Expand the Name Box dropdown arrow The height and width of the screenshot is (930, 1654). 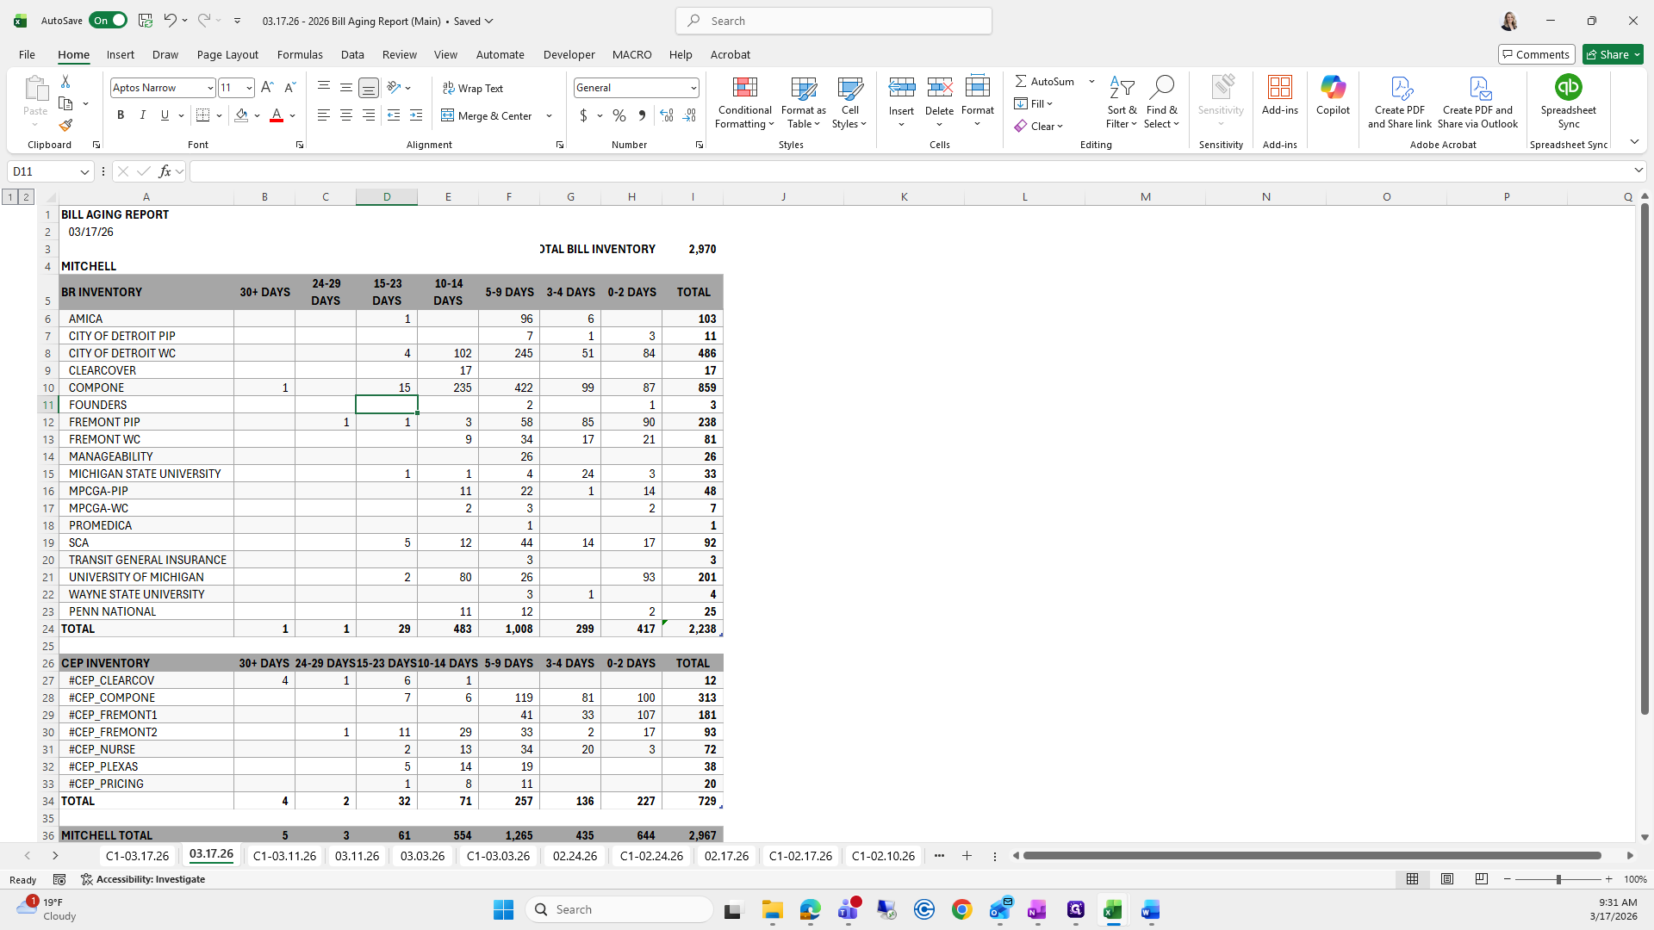[x=84, y=172]
